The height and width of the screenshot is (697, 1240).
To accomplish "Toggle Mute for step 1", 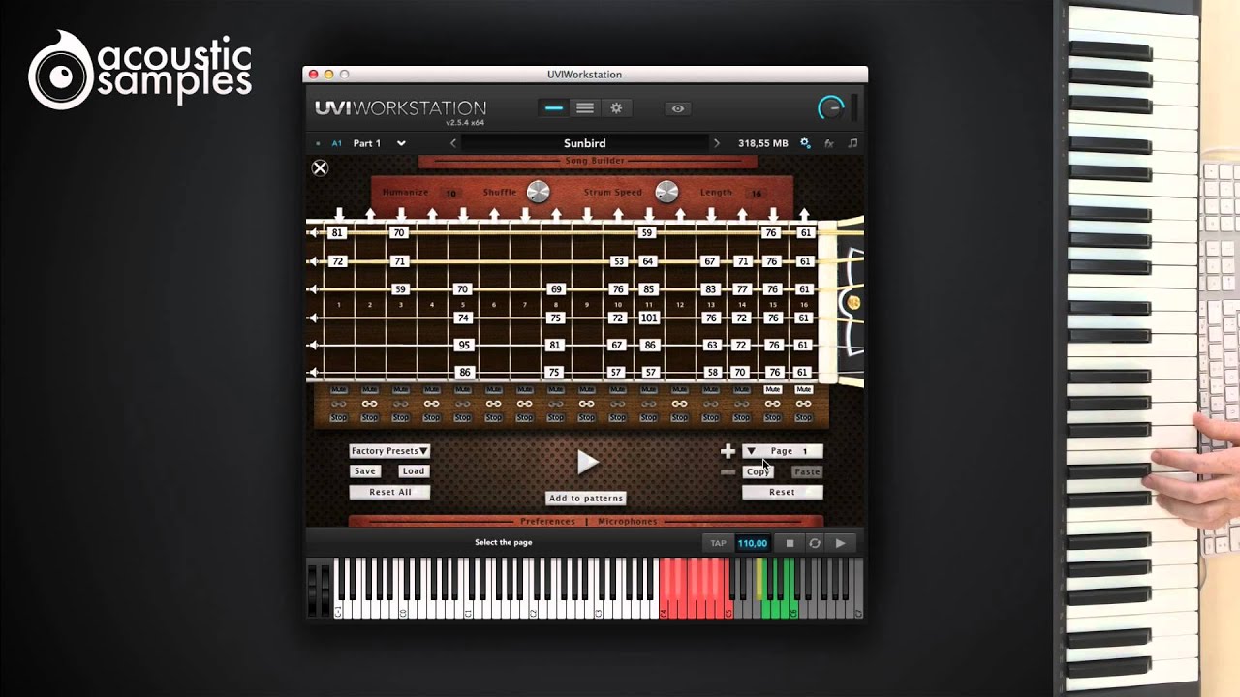I will pos(339,389).
